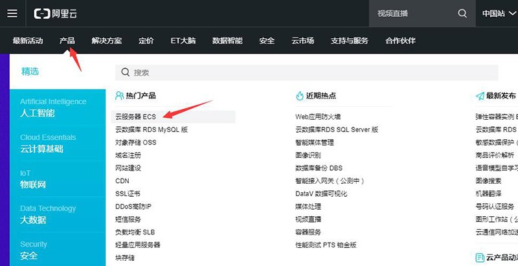The image size is (518, 266).
Task: Open 商品评价解析 link
Action: click(495, 155)
